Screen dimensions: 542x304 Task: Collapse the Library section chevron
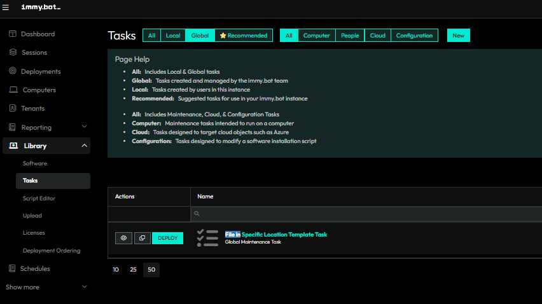point(85,146)
